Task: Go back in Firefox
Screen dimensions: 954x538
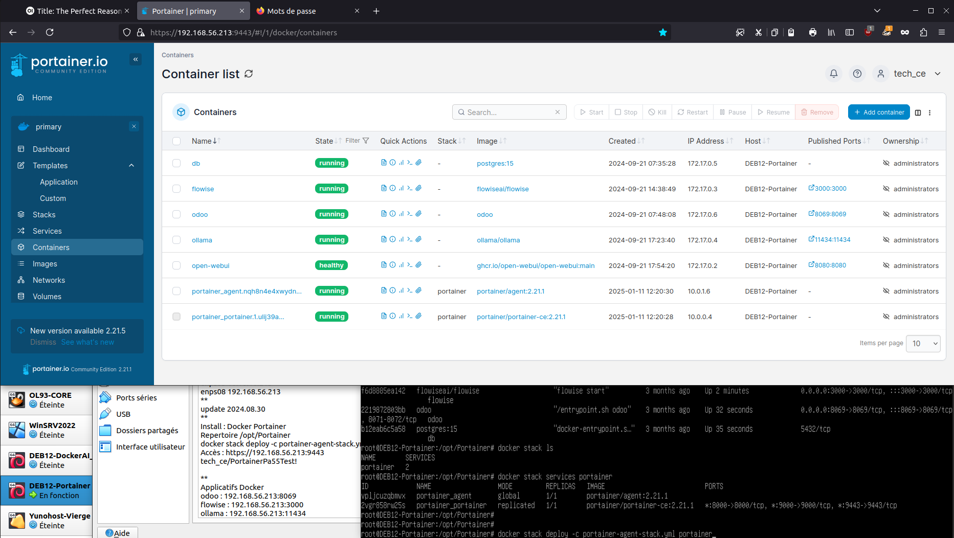Action: [13, 32]
